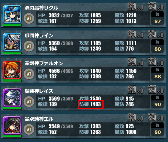Viewport: 168px width, 142px height.
Task: Open the DEBUFF icon for 赤剣神ファルオン
Action: tap(152, 62)
